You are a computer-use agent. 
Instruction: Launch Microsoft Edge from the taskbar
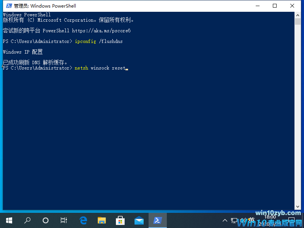[83, 220]
